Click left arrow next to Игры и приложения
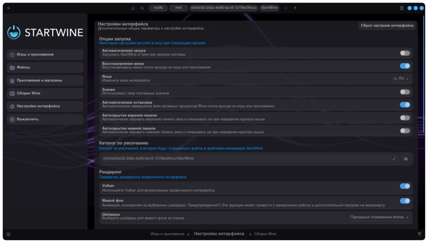Viewport: 428px width, 243px height. click(x=189, y=234)
